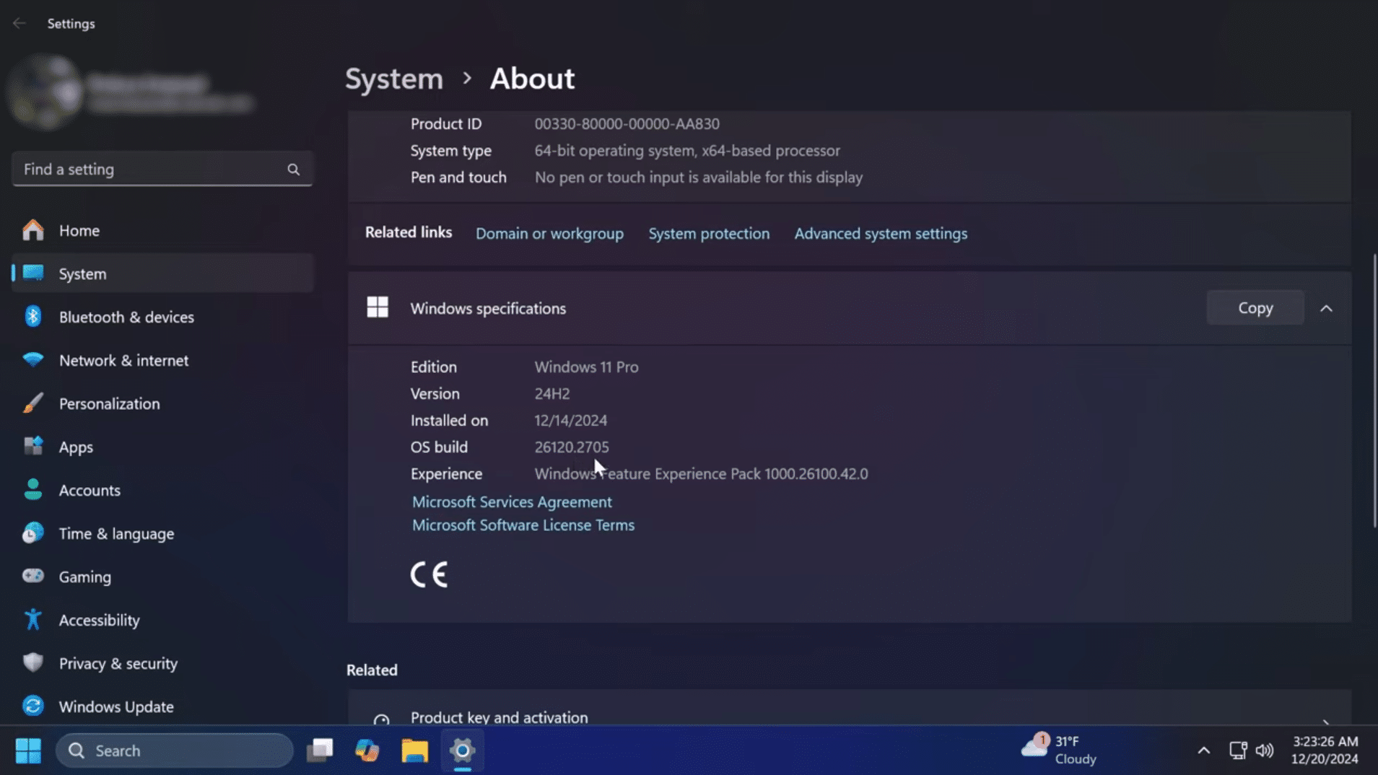
Task: Click the network icon in system tray
Action: click(x=1238, y=750)
